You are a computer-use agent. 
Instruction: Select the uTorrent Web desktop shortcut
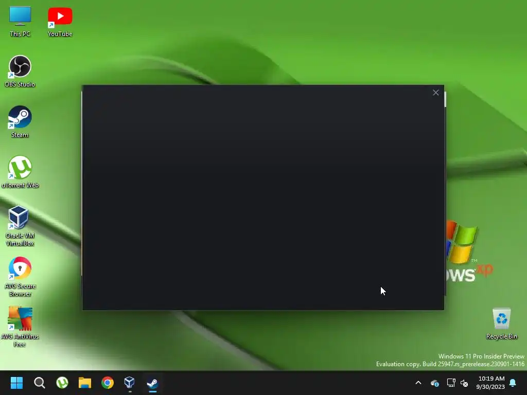[x=20, y=172]
